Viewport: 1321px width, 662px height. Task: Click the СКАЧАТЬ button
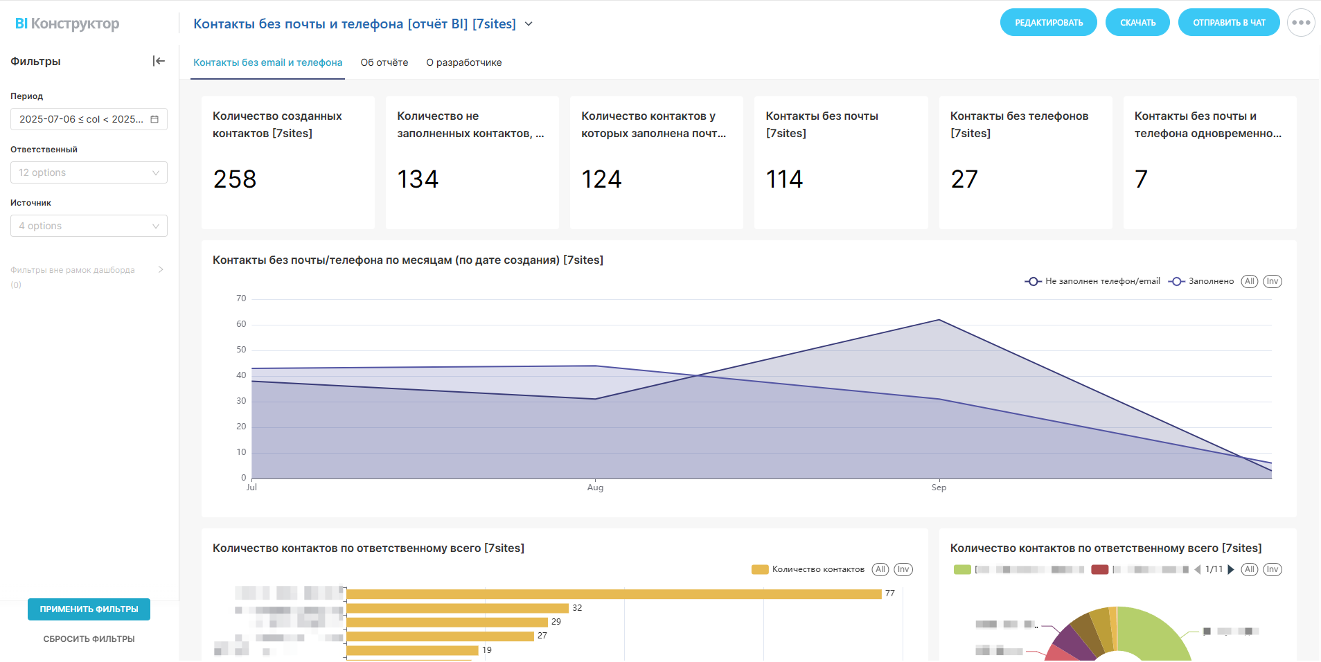(x=1137, y=23)
